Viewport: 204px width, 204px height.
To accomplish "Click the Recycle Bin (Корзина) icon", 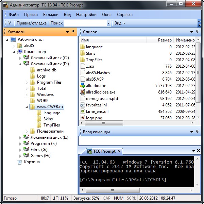I will [20, 162].
